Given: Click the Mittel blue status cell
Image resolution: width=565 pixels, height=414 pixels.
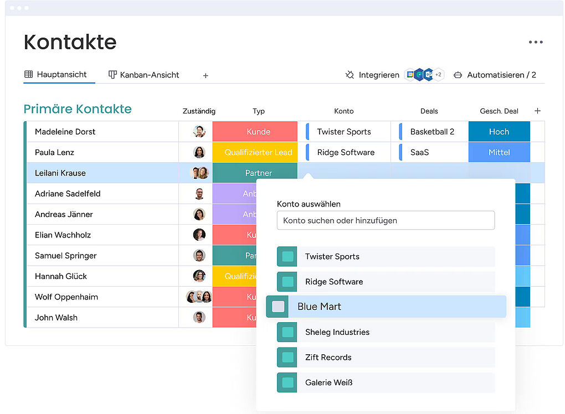Looking at the screenshot, I should [x=499, y=152].
